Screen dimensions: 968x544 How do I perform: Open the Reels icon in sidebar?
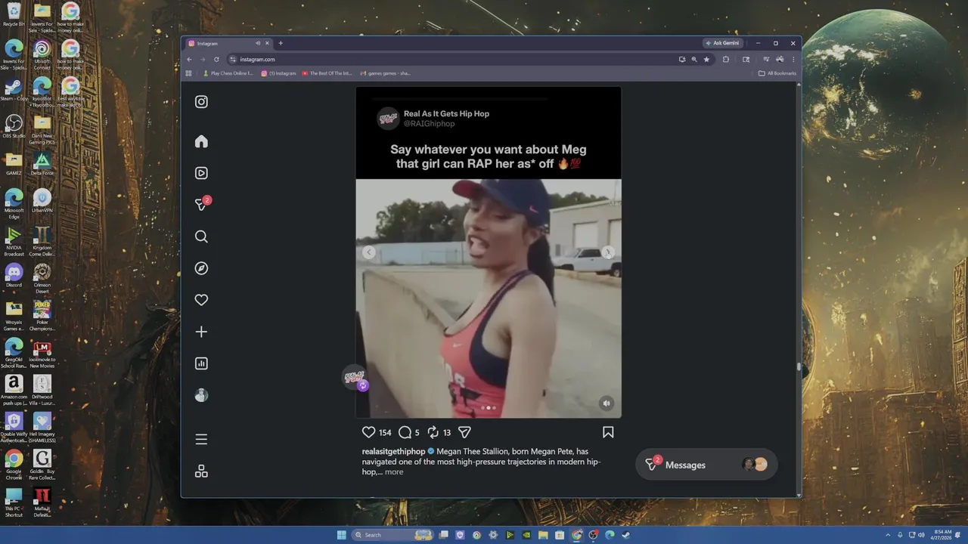click(201, 173)
